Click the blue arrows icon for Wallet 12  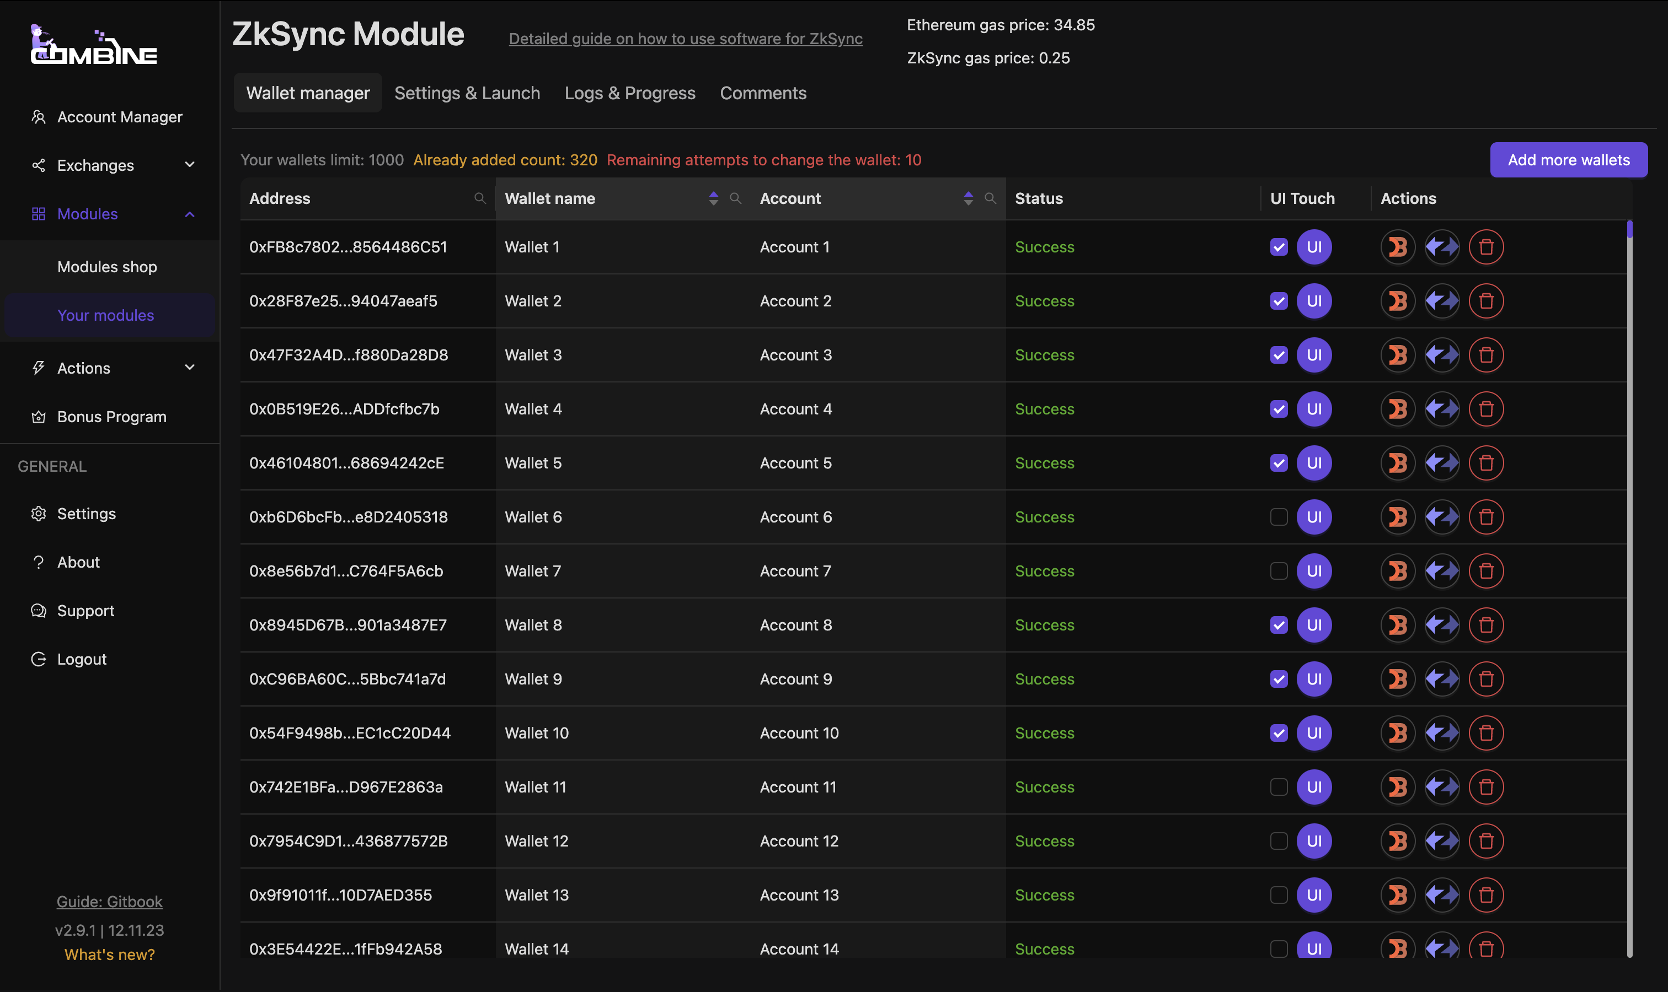coord(1442,841)
